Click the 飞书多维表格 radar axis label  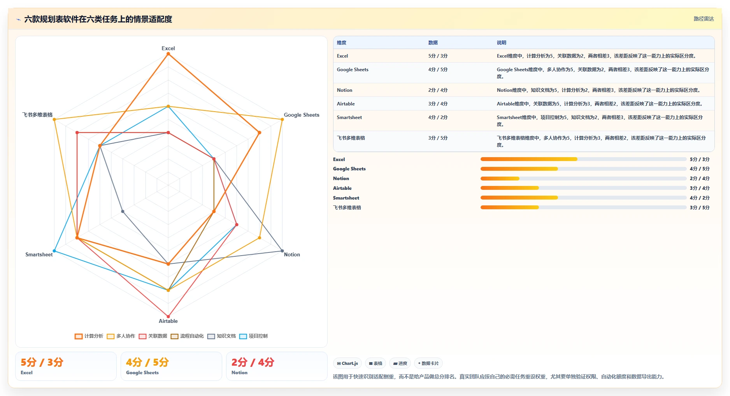coord(37,115)
